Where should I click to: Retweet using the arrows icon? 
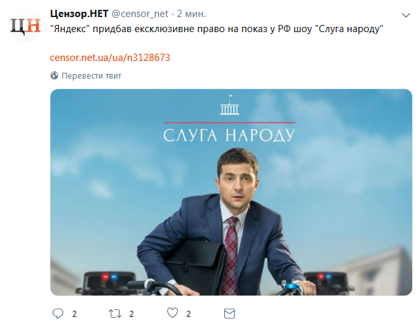tap(115, 313)
